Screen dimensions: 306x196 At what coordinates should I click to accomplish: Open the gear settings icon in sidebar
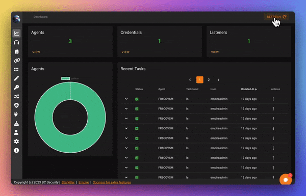pyautogui.click(x=16, y=142)
